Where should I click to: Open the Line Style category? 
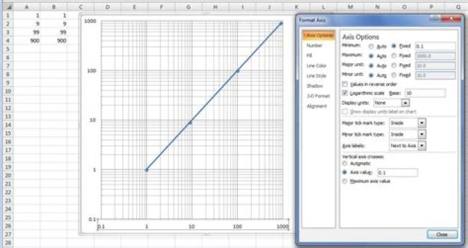(316, 76)
